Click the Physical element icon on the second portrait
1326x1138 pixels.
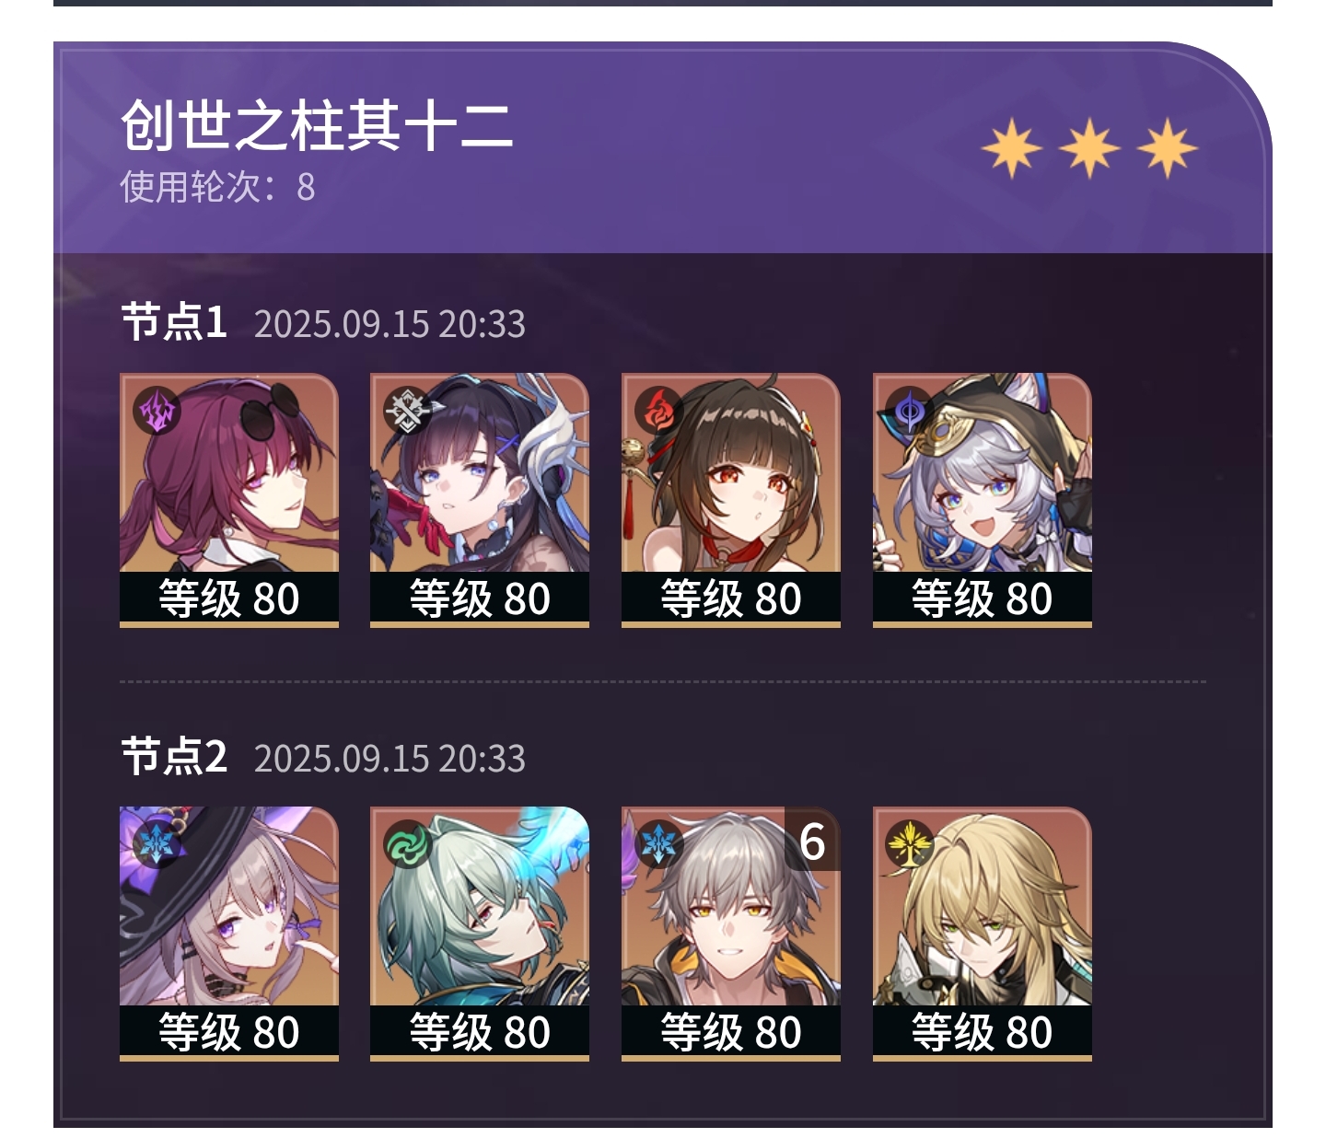pos(406,411)
